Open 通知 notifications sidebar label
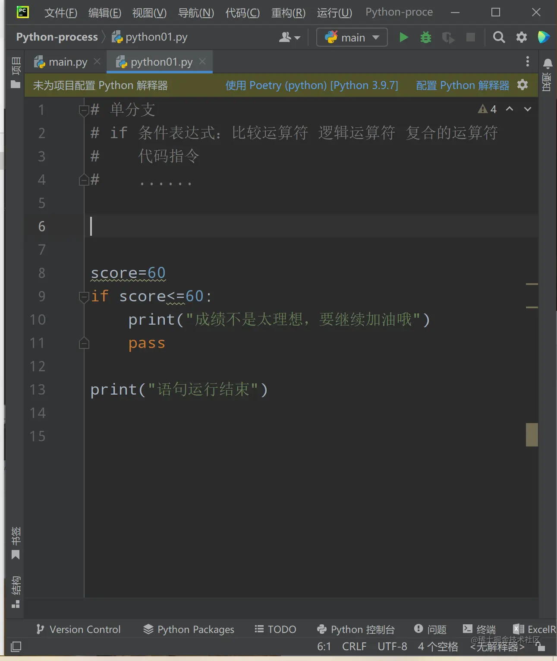This screenshot has height=661, width=557. click(547, 82)
